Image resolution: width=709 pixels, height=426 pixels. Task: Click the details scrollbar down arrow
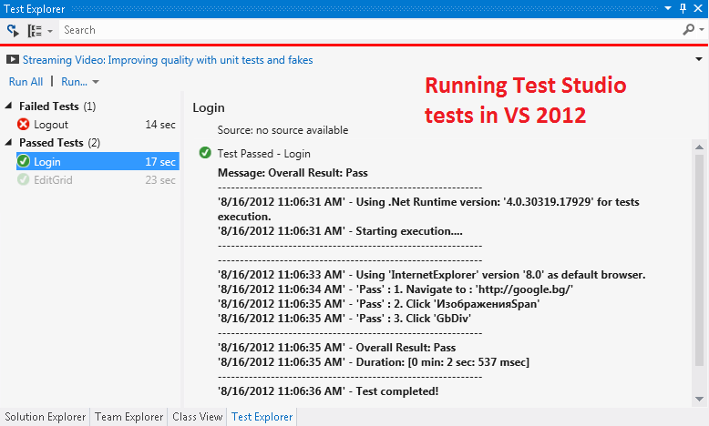[700, 399]
